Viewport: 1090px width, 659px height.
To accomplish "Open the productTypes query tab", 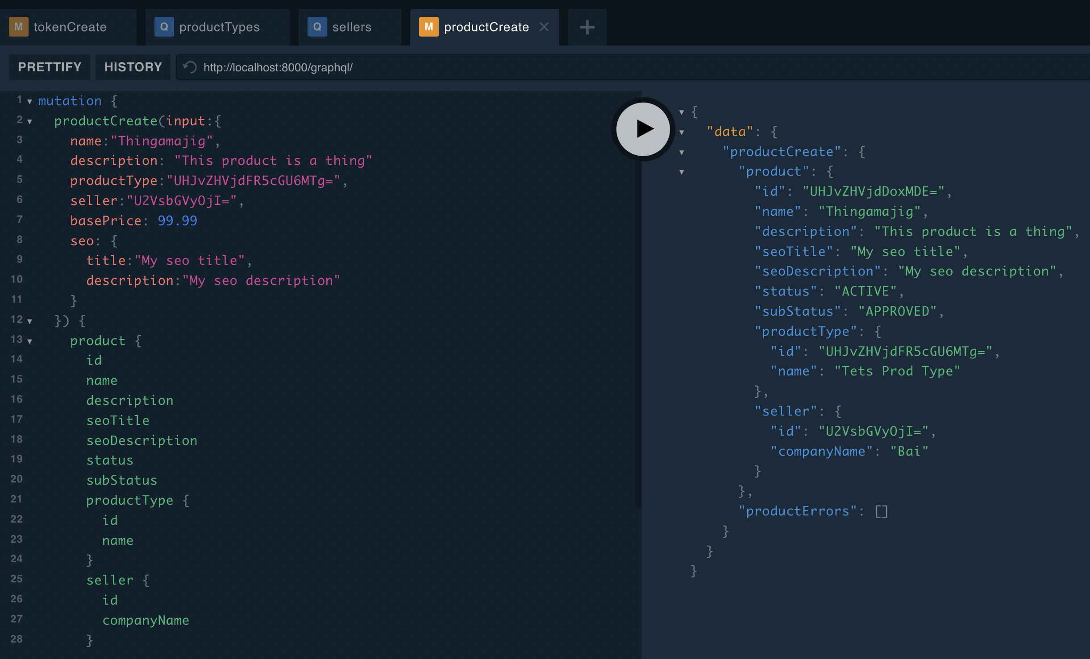I will click(219, 27).
